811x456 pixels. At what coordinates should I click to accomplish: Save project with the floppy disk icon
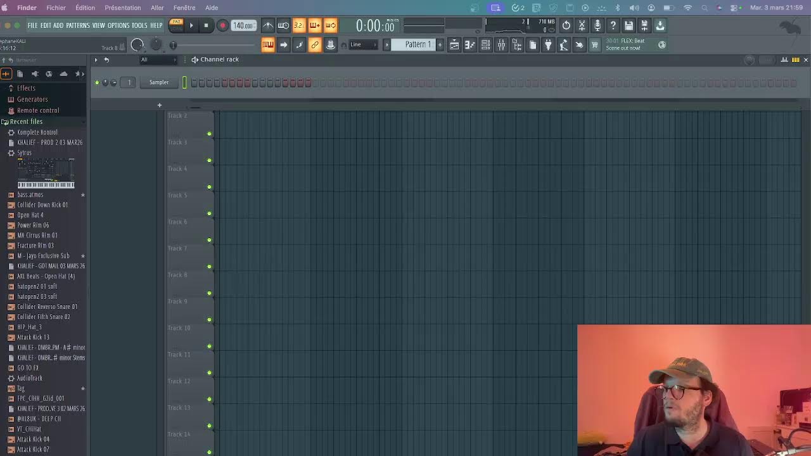(629, 25)
